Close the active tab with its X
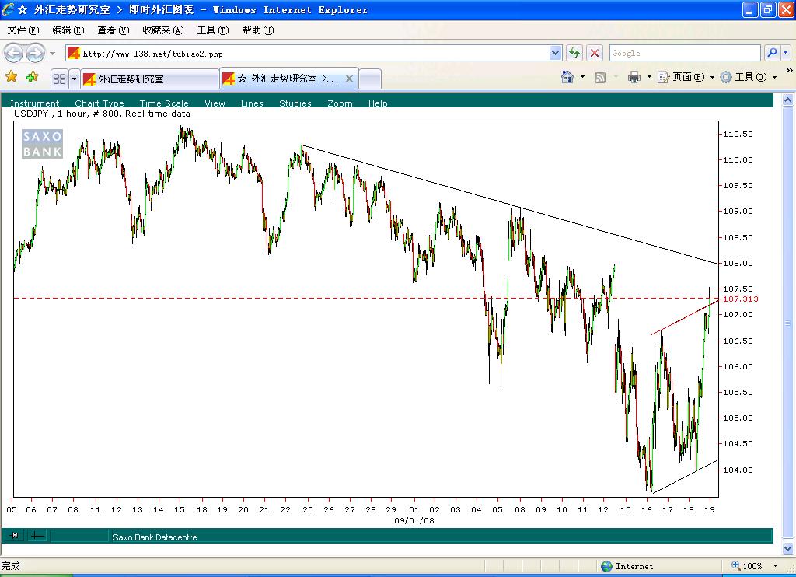796x577 pixels. 349,79
